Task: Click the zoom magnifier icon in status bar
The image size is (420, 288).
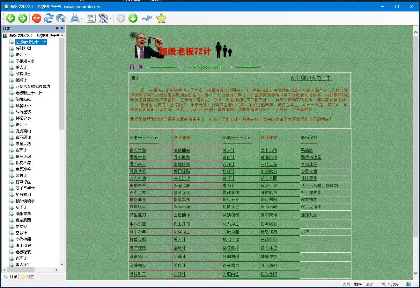Action: pyautogui.click(x=384, y=284)
